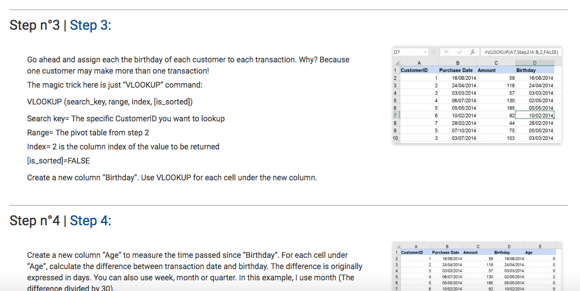The height and width of the screenshot is (291, 580).
Task: Click the cancel X icon in the Step 3 screenshot's formula bar
Action: pyautogui.click(x=446, y=52)
